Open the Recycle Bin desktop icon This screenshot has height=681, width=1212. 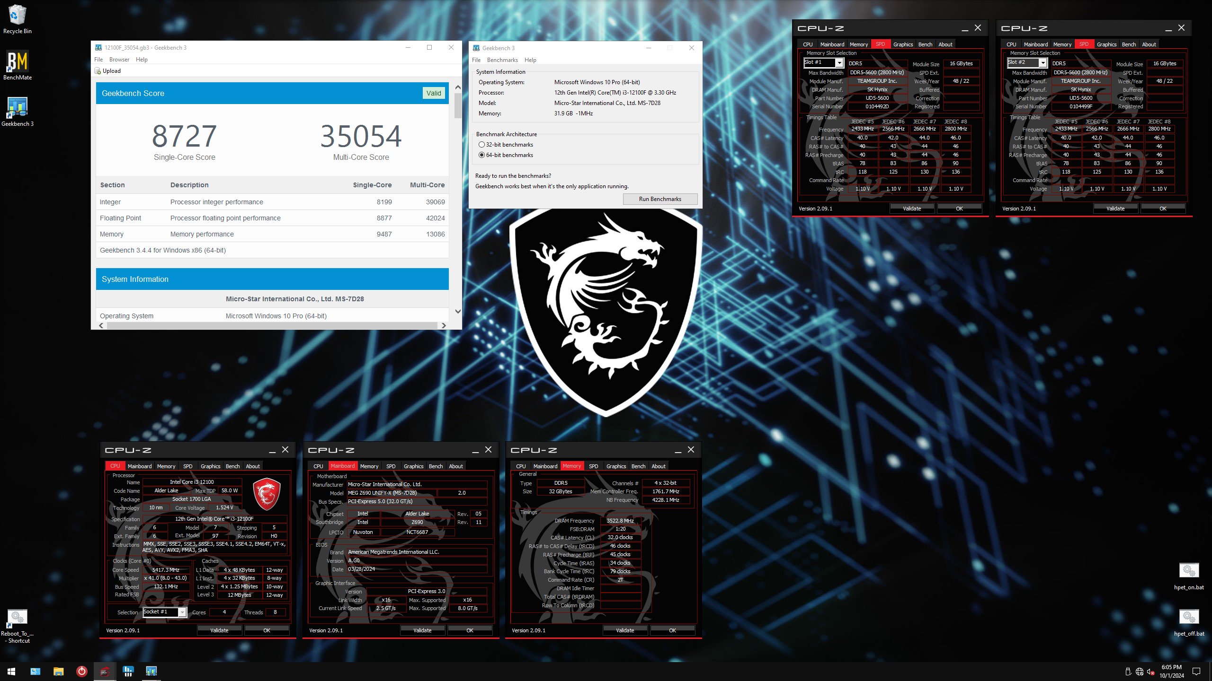18,19
